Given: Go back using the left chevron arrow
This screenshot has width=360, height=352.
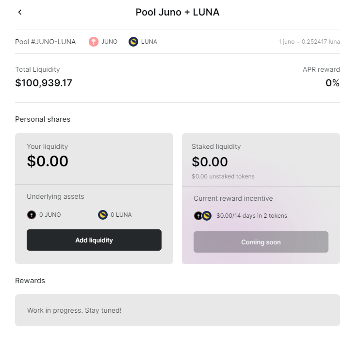Looking at the screenshot, I should (20, 12).
